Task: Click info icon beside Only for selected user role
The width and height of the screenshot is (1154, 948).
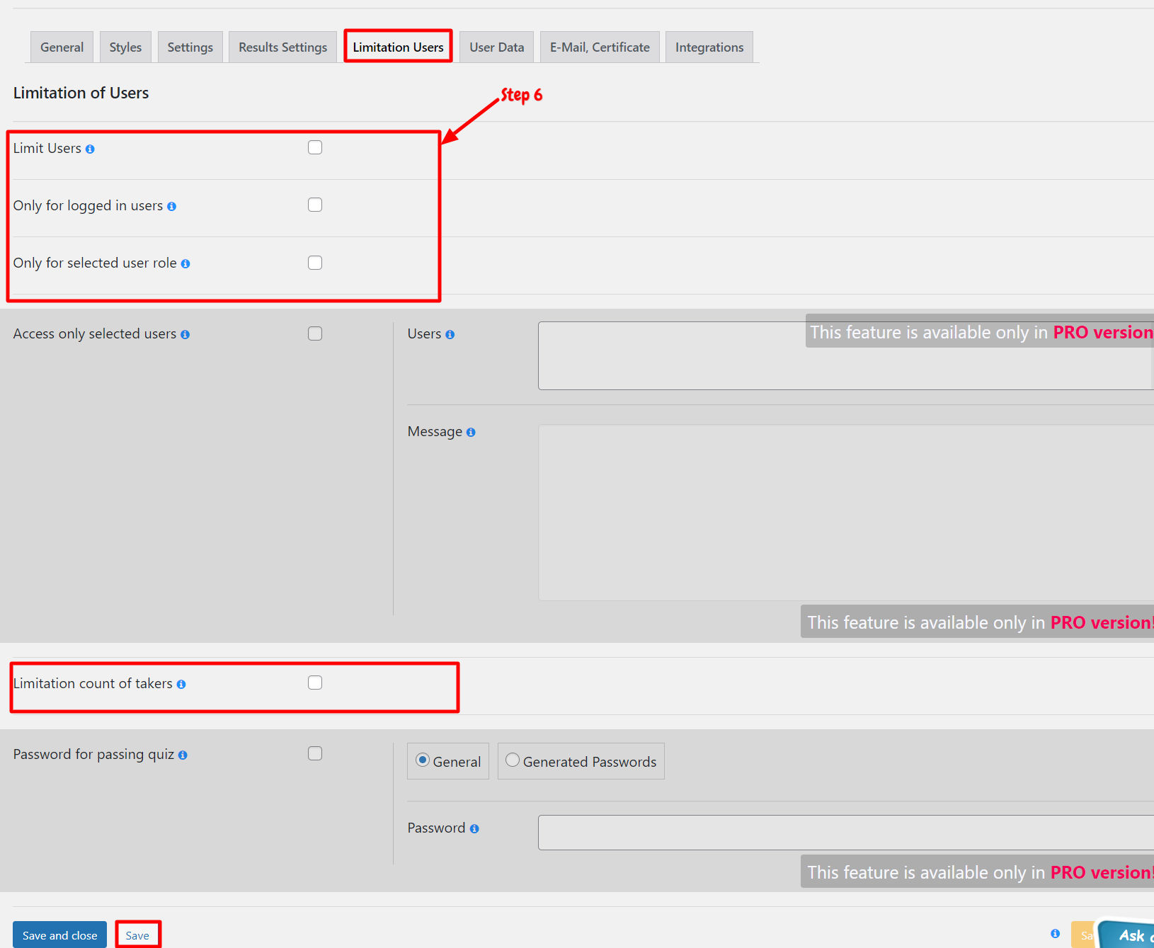Action: click(185, 264)
